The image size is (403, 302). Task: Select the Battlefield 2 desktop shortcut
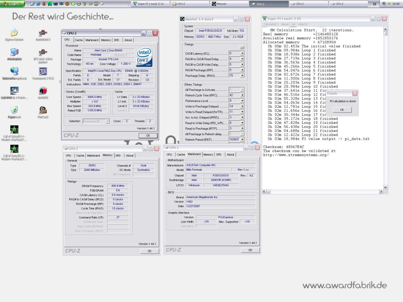(43, 33)
